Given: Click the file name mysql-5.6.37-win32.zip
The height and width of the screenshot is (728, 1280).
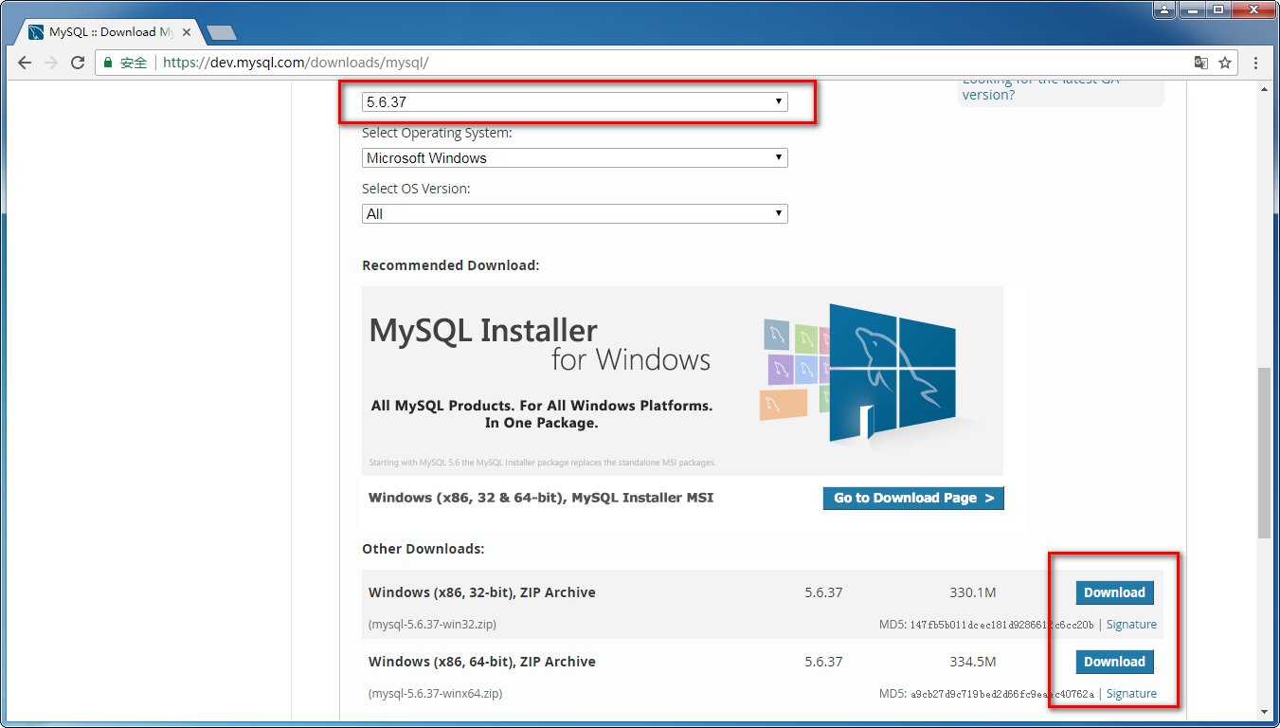Looking at the screenshot, I should point(432,625).
